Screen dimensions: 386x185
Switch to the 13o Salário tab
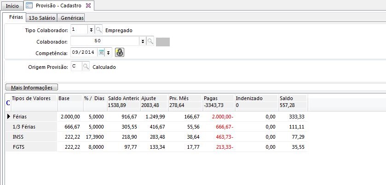pos(41,18)
